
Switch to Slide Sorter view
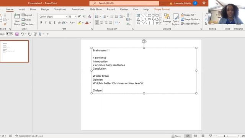pos(196,136)
